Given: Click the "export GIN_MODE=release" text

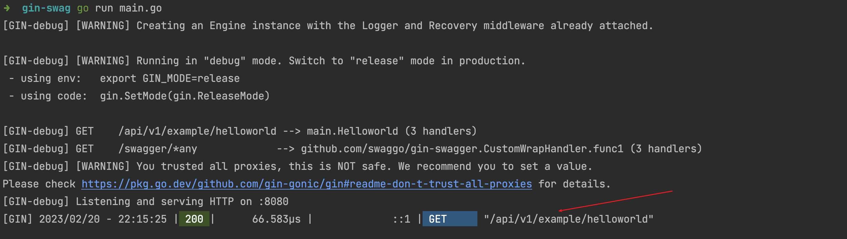Looking at the screenshot, I should (x=170, y=79).
